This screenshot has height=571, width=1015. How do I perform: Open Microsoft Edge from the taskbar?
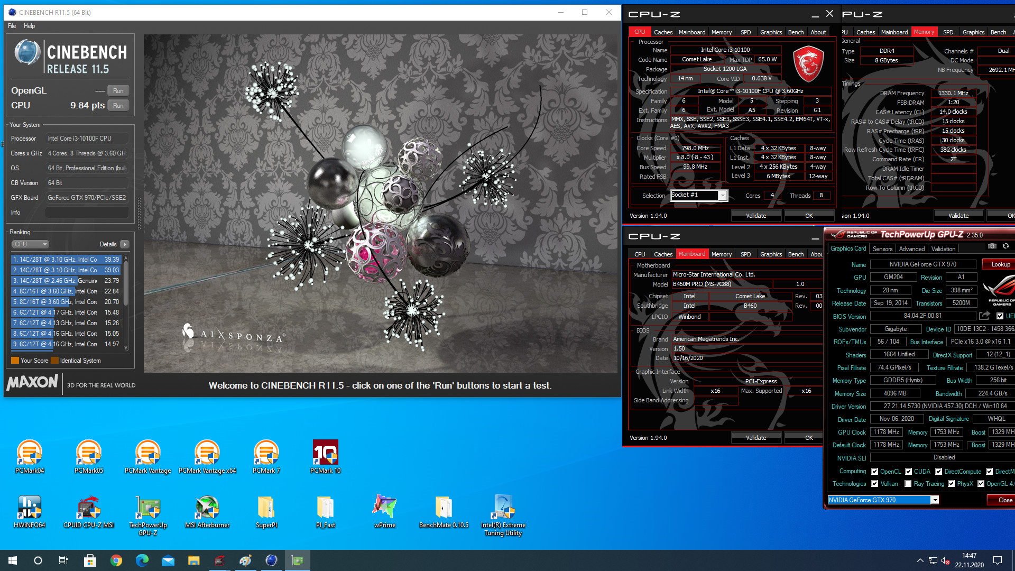(x=142, y=560)
